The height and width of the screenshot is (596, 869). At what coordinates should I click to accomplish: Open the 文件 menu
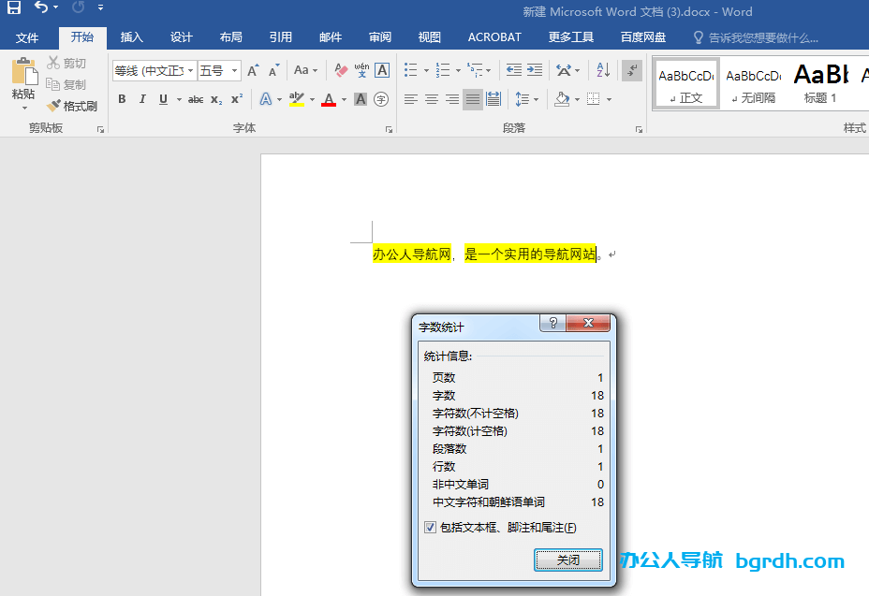point(26,37)
